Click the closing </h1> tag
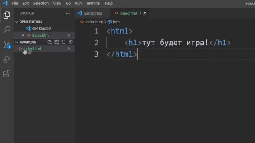255x143 pixels. coord(220,43)
